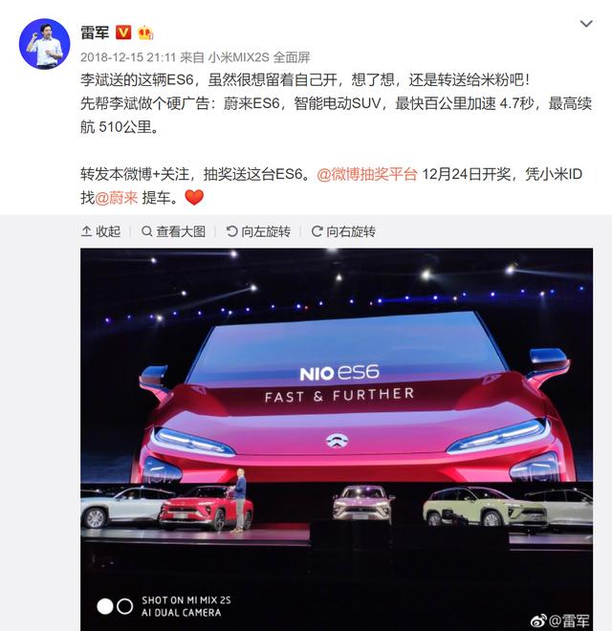Open the 雷军 username profile link

pyautogui.click(x=95, y=33)
